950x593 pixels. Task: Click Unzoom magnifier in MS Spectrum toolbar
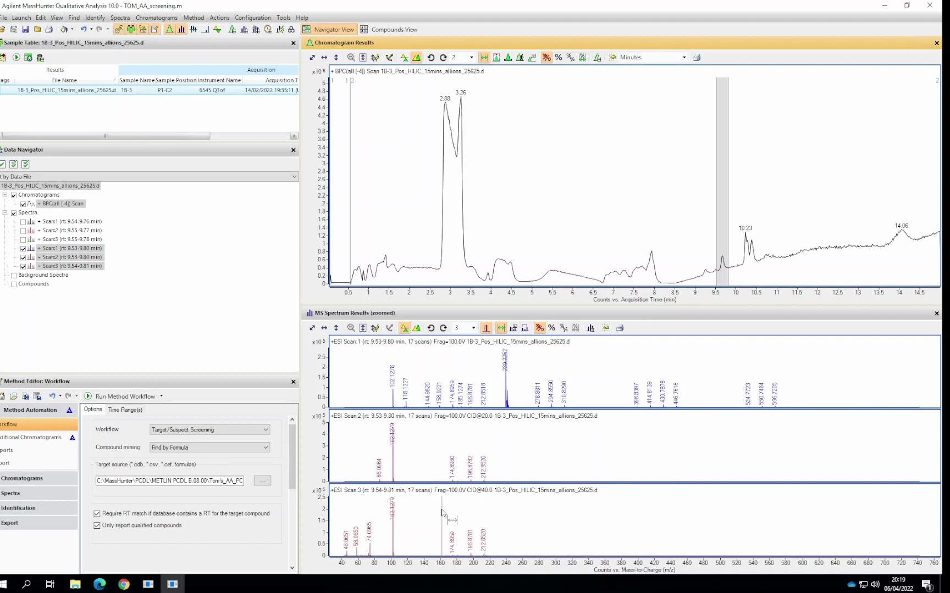point(351,328)
